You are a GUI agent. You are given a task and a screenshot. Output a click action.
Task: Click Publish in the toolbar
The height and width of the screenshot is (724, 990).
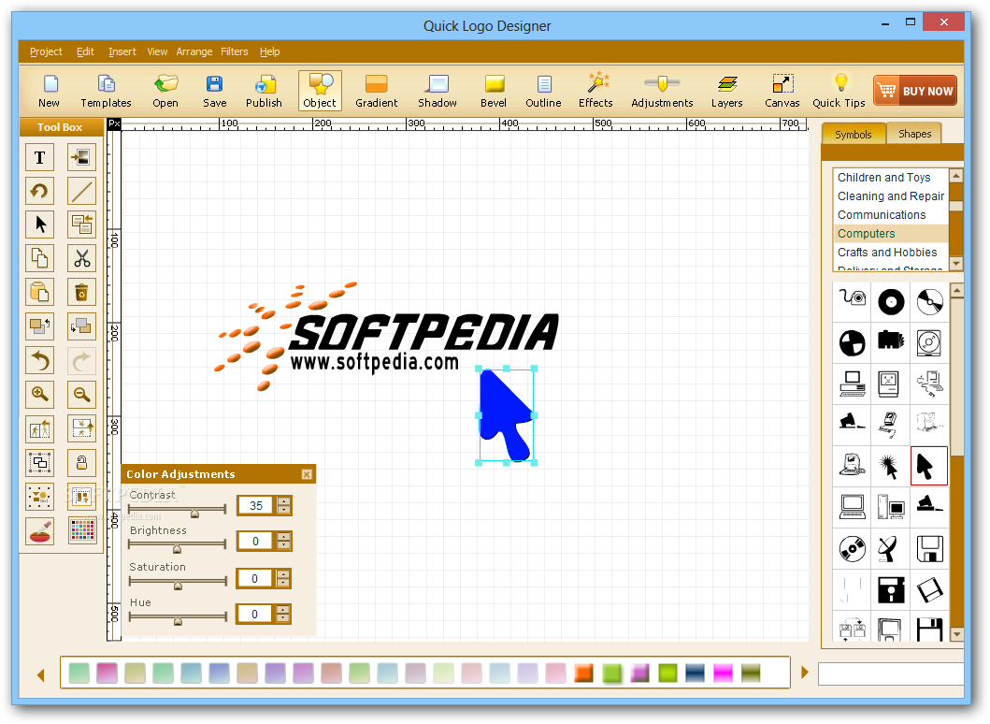click(x=264, y=91)
